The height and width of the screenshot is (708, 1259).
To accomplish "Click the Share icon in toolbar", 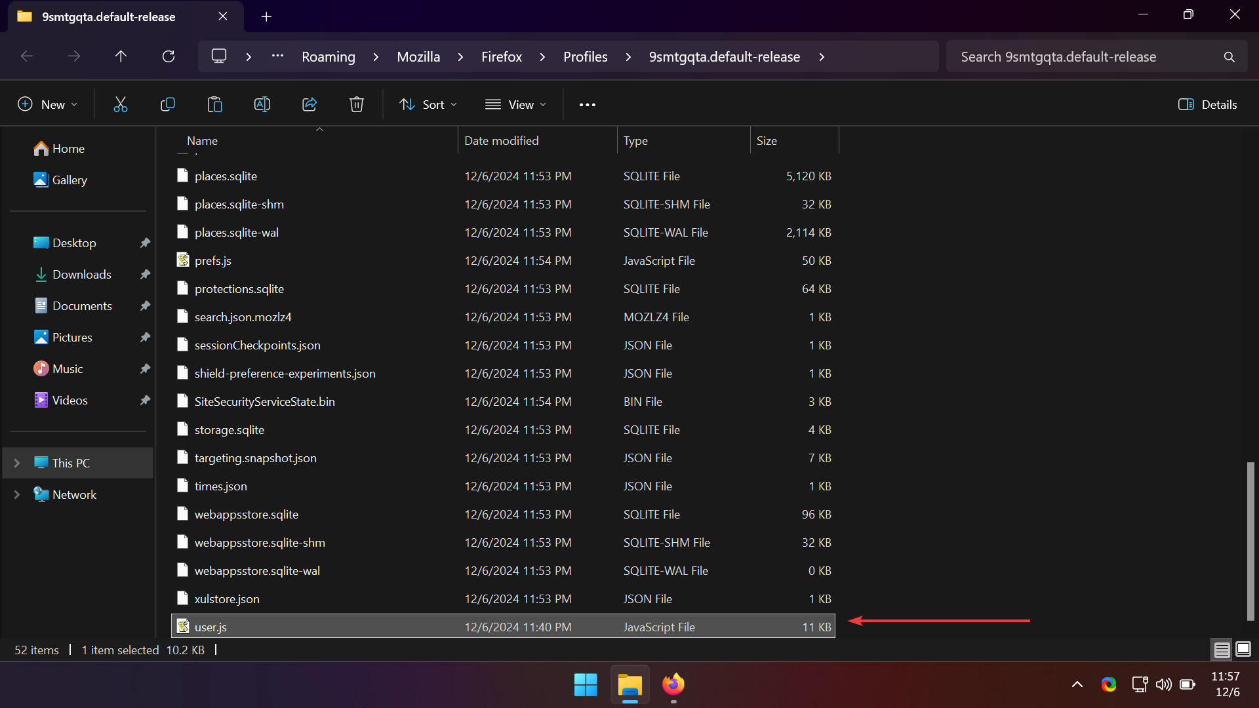I will (x=310, y=104).
